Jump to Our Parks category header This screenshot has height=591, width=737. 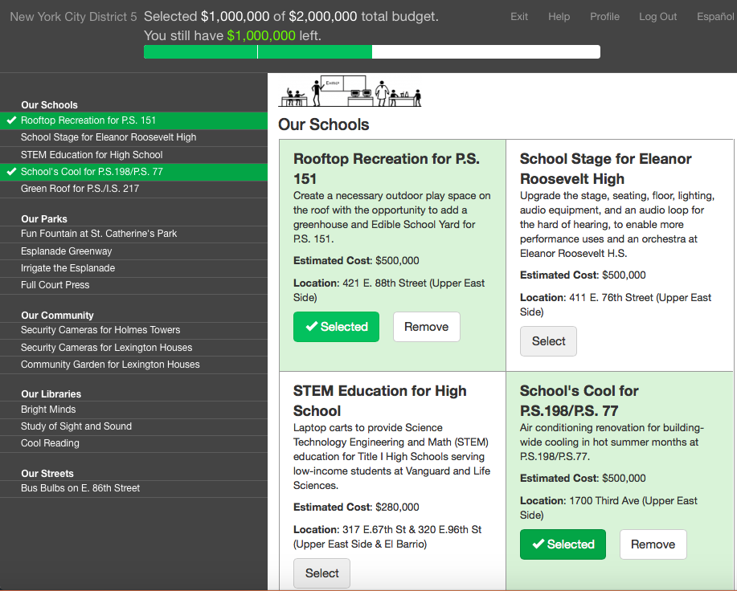click(x=44, y=219)
